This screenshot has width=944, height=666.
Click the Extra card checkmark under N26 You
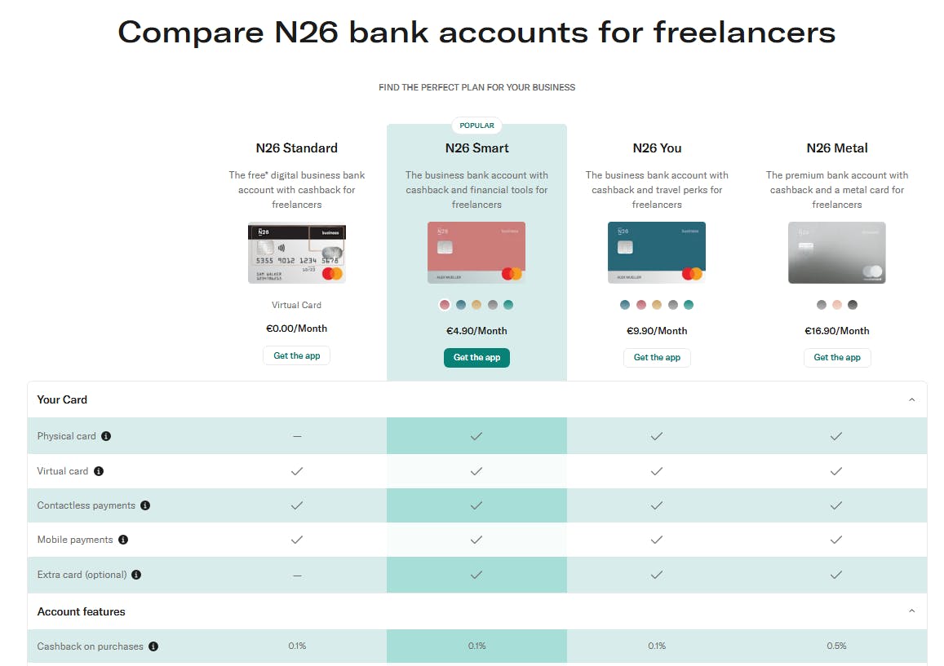(657, 575)
